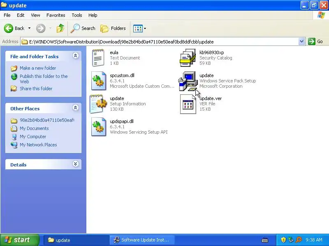
Task: Select the update Setup Information icon
Action: (x=98, y=104)
